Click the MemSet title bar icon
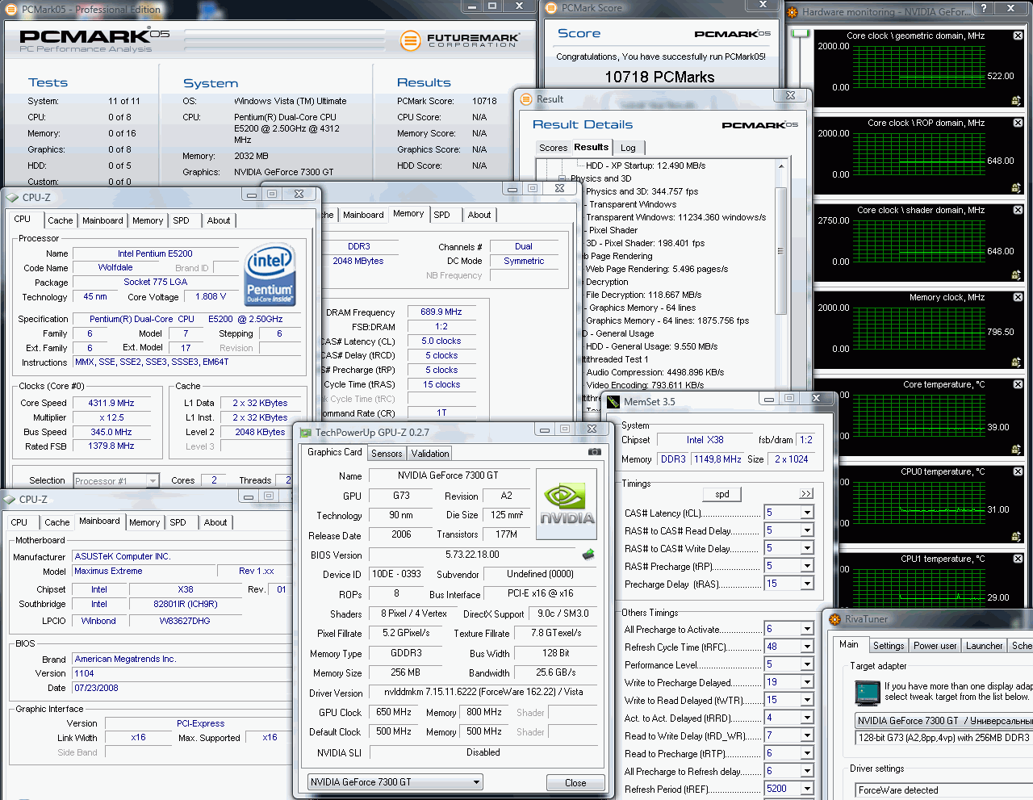Viewport: 1033px width, 800px height. click(613, 401)
